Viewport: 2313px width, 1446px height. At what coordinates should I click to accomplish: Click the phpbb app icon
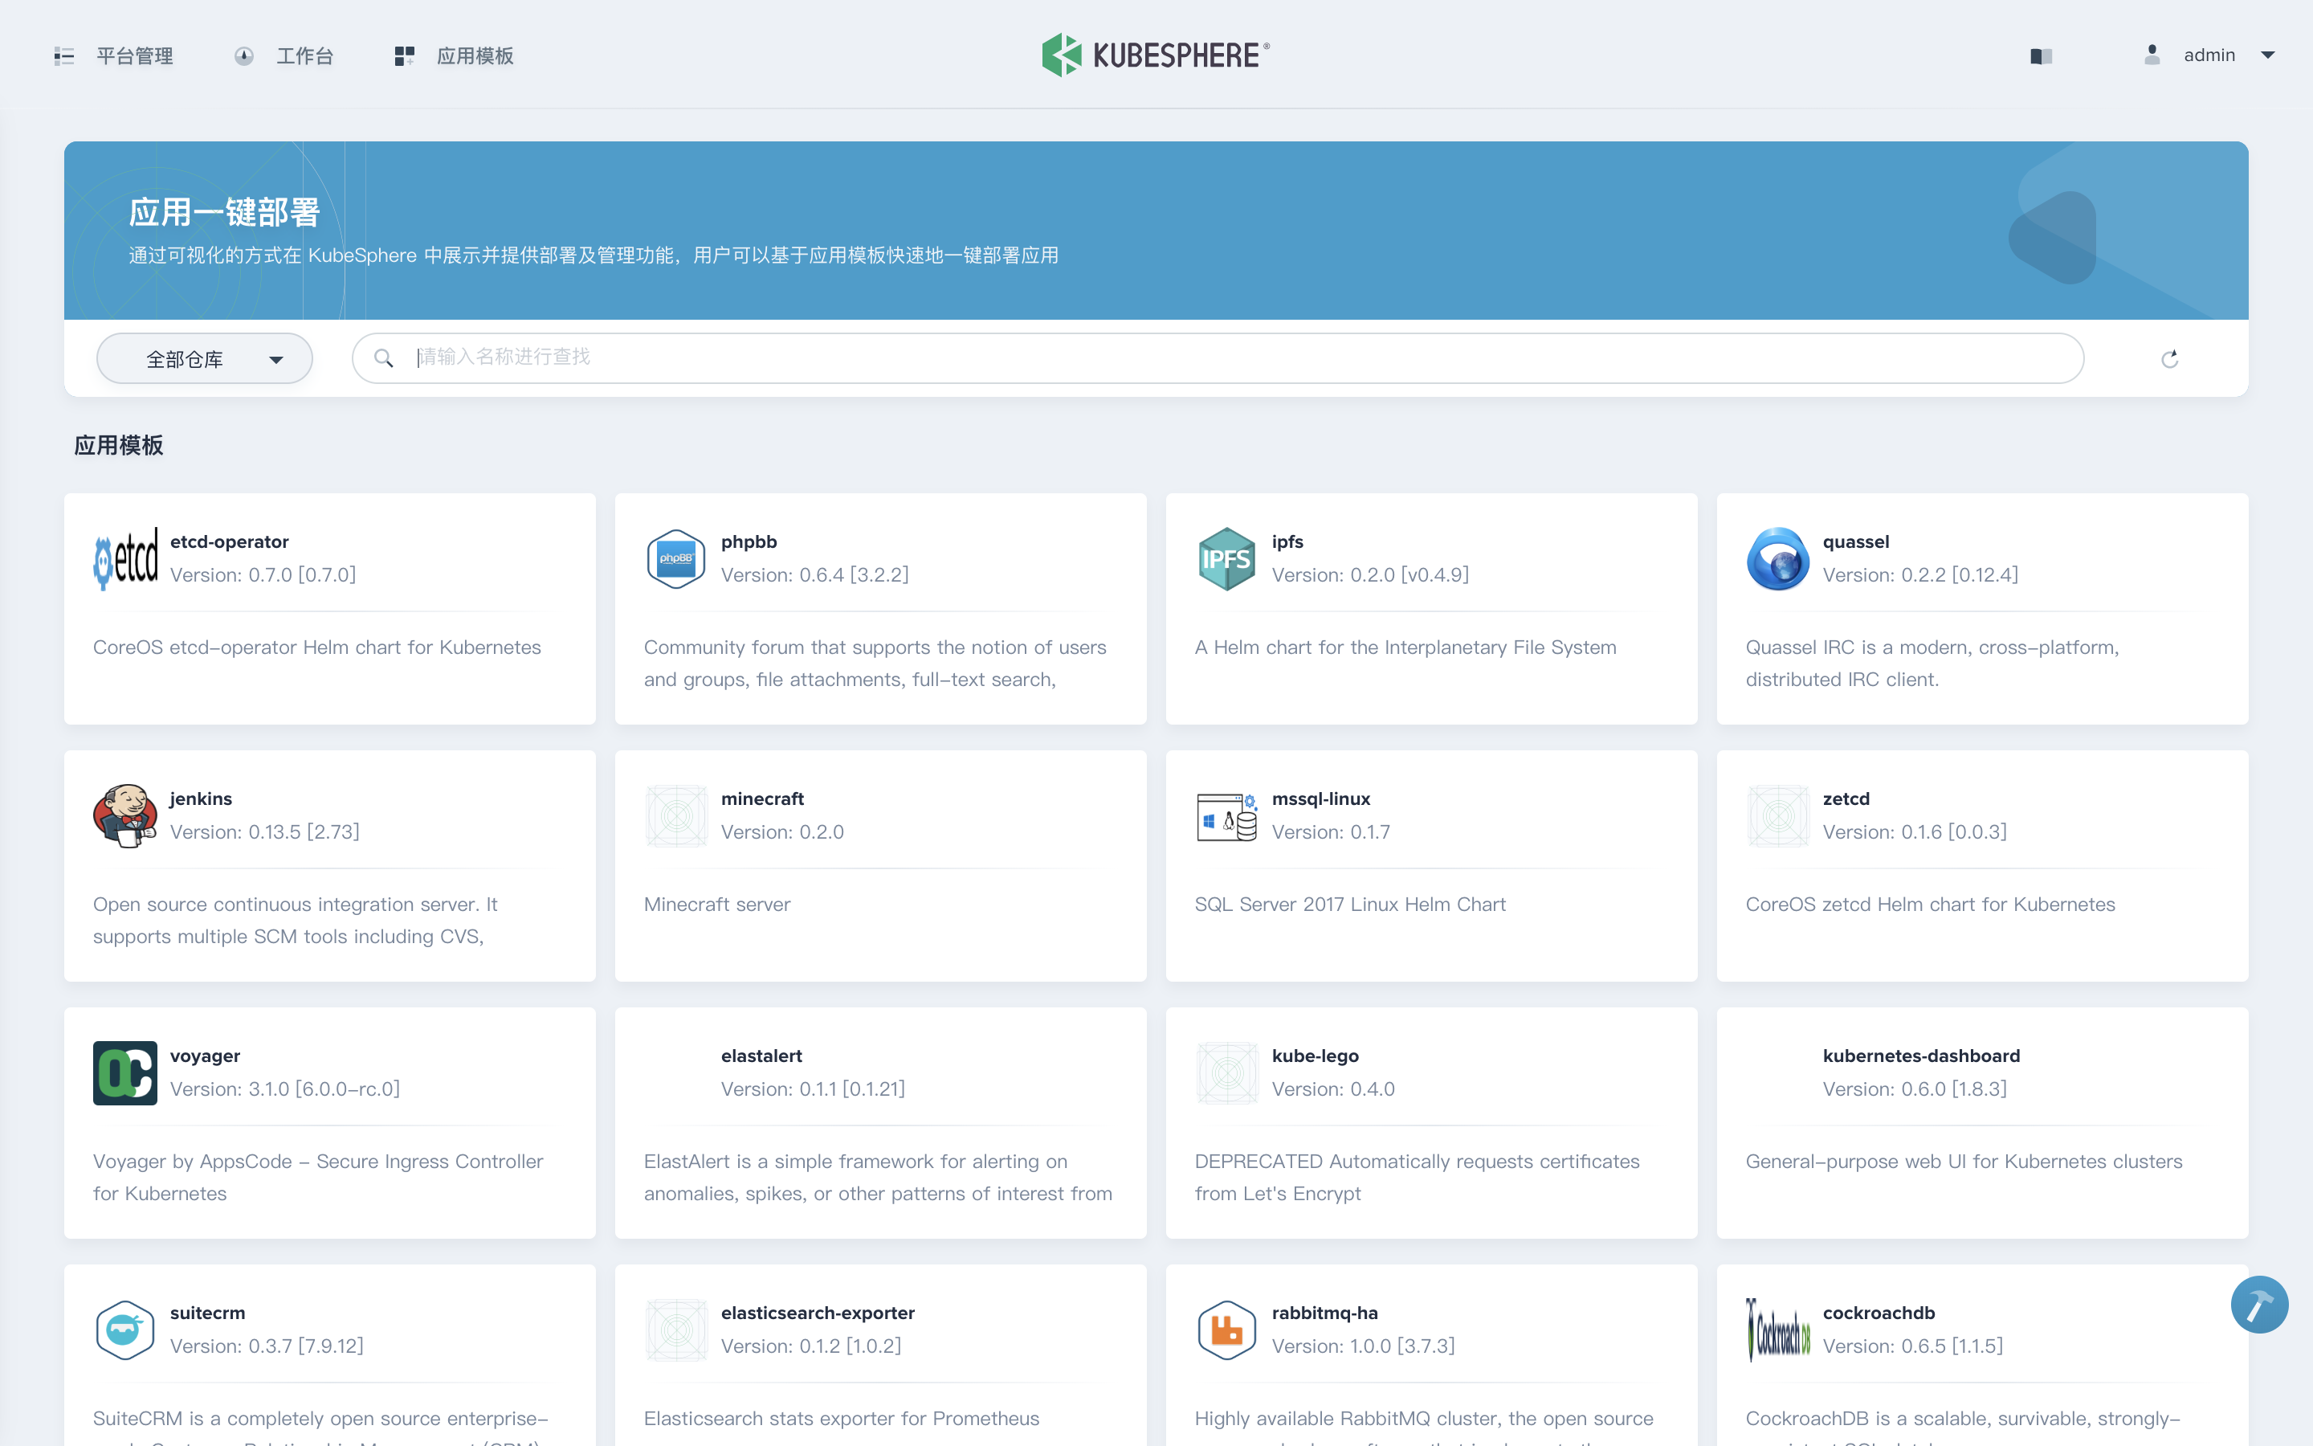[x=675, y=558]
